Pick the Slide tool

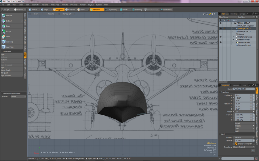(x=12, y=36)
